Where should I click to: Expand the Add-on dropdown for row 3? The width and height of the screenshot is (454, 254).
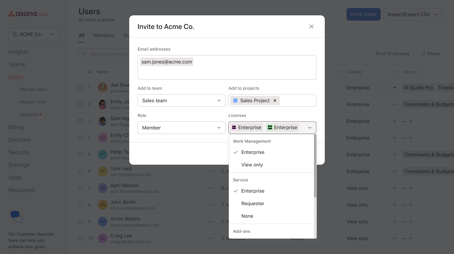(411, 121)
